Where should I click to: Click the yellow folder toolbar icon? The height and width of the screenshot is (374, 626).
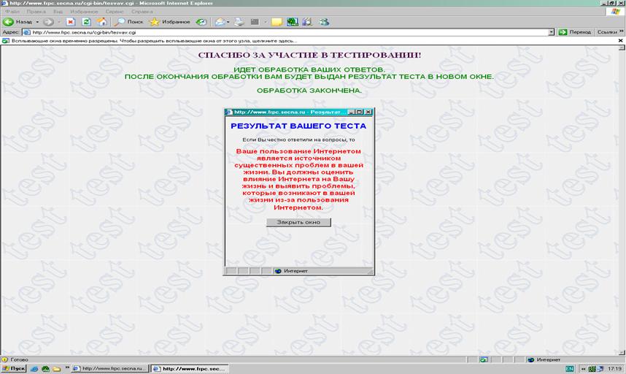click(277, 22)
